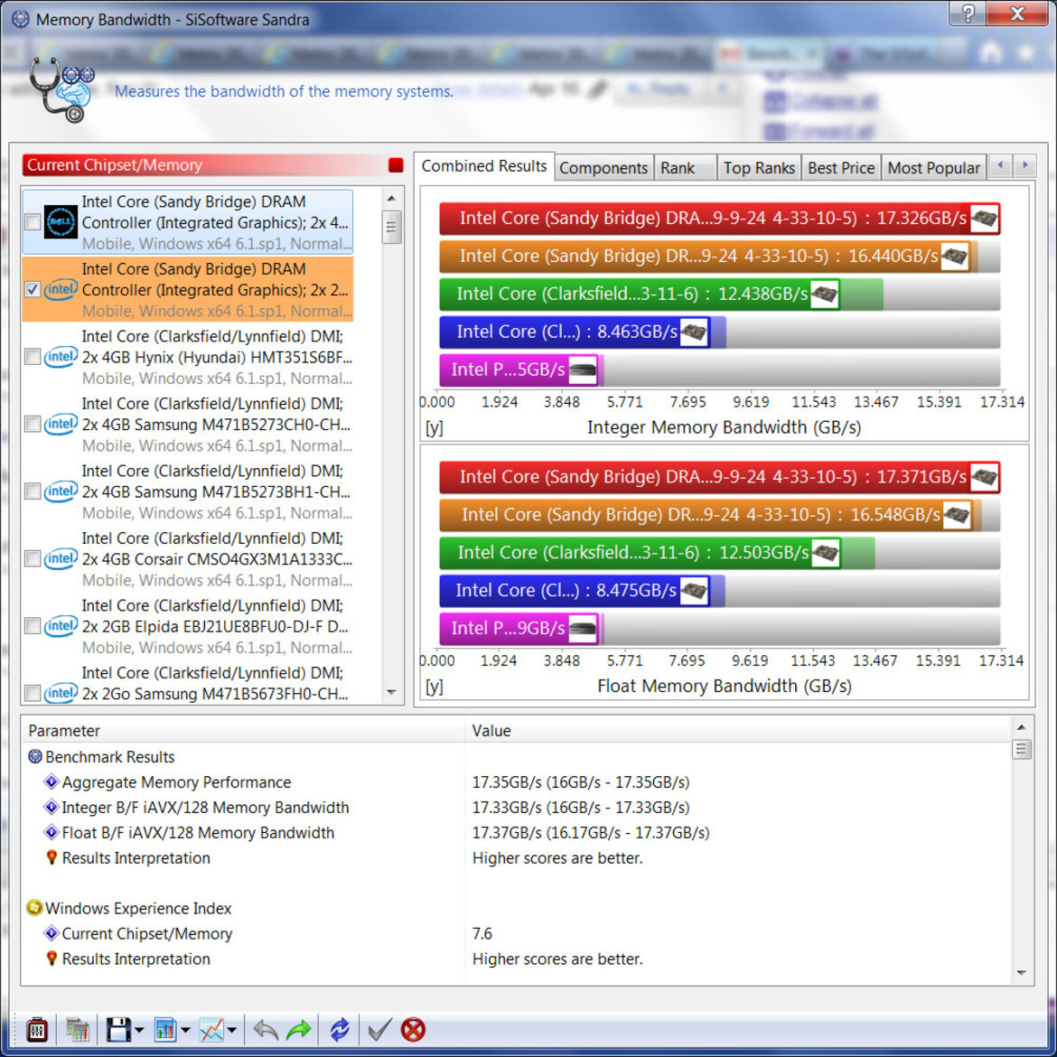Click the line graph icon in toolbar
Screen dimensions: 1057x1057
211,1030
